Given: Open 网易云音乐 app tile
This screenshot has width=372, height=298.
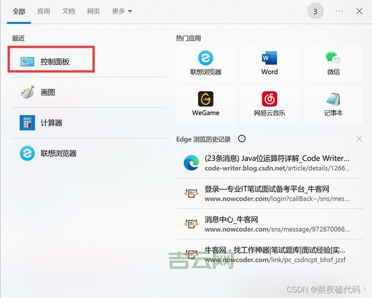Looking at the screenshot, I should [269, 105].
